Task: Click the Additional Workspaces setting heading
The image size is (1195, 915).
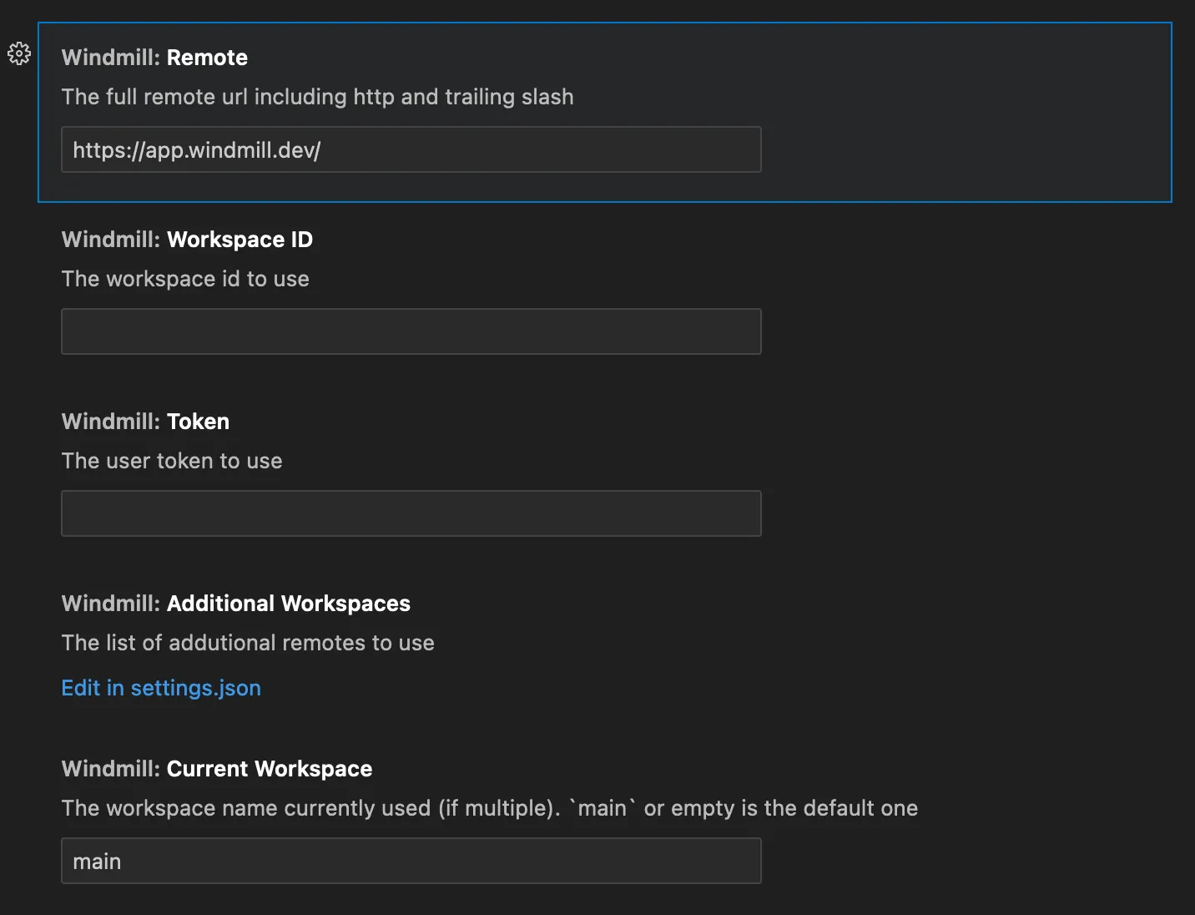Action: (x=236, y=604)
